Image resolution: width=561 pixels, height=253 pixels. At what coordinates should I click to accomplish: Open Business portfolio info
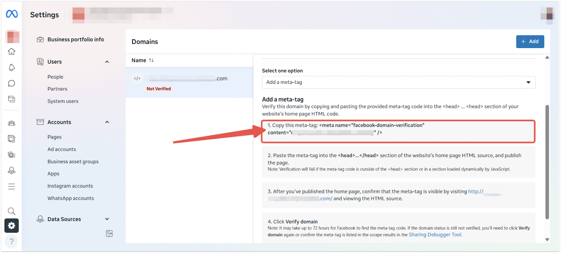(x=76, y=40)
